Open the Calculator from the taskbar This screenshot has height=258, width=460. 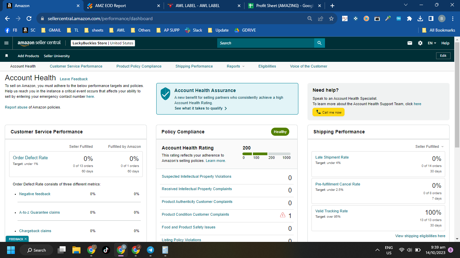click(x=165, y=250)
